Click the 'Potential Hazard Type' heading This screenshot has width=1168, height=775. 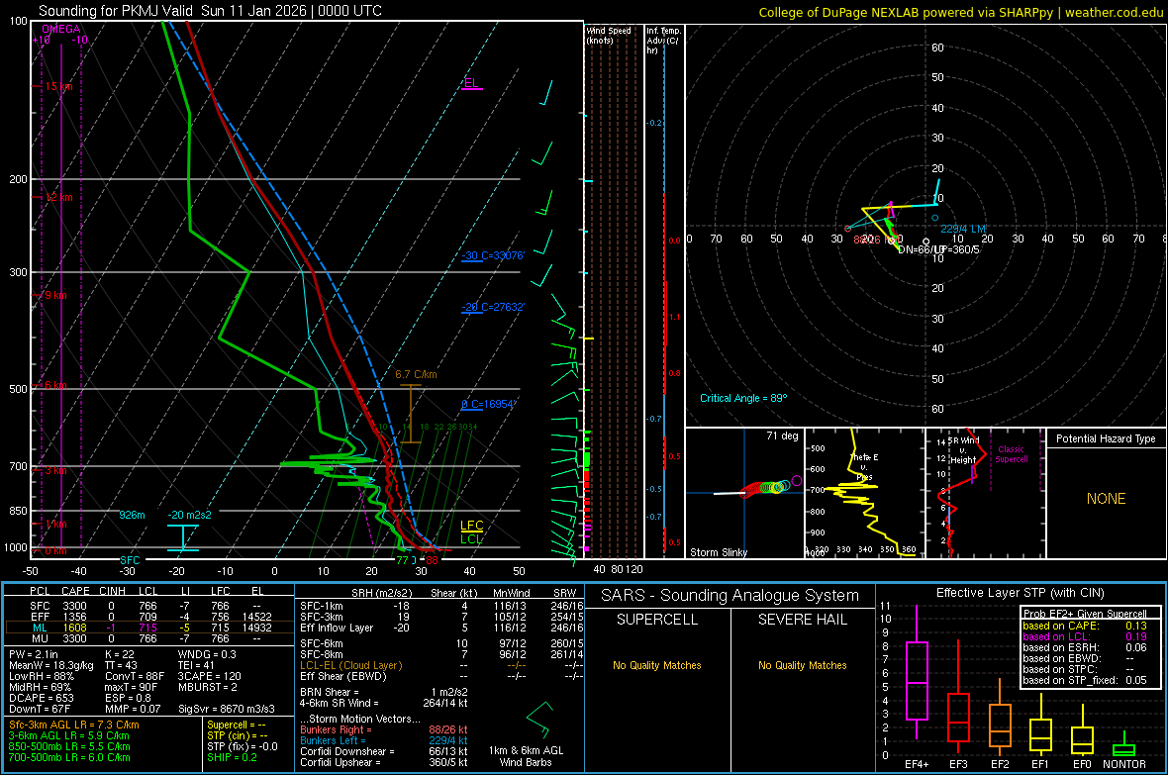pos(1106,438)
